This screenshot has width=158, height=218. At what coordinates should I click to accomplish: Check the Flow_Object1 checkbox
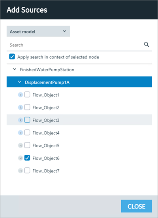point(27,95)
